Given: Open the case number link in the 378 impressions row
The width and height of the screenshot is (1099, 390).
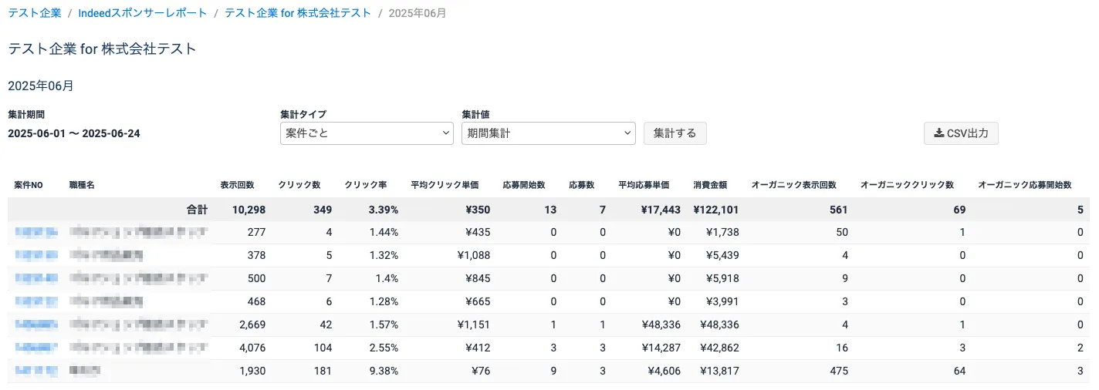Looking at the screenshot, I should 36,255.
